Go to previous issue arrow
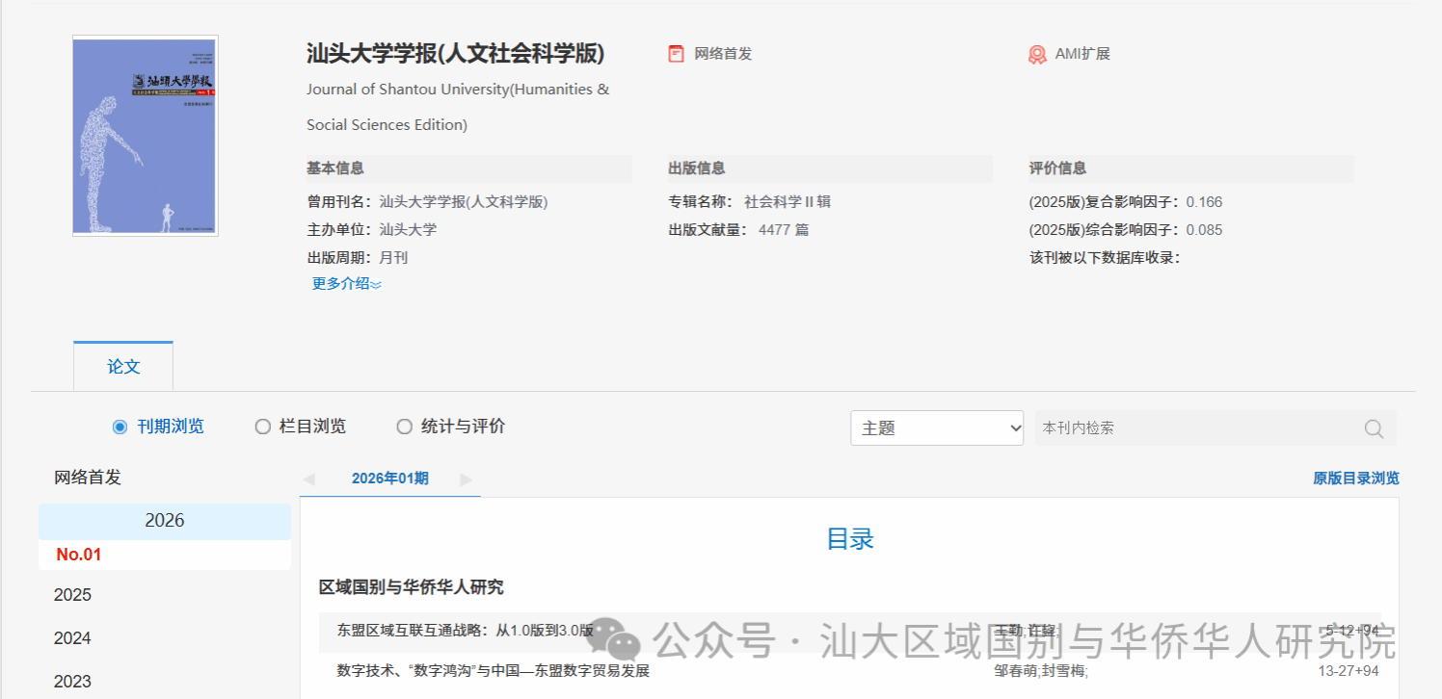This screenshot has width=1442, height=699. coord(308,479)
